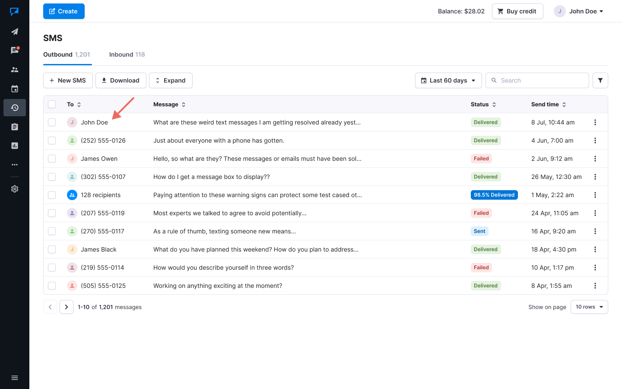
Task: Open the 10 rows per page dropdown
Action: pyautogui.click(x=589, y=307)
